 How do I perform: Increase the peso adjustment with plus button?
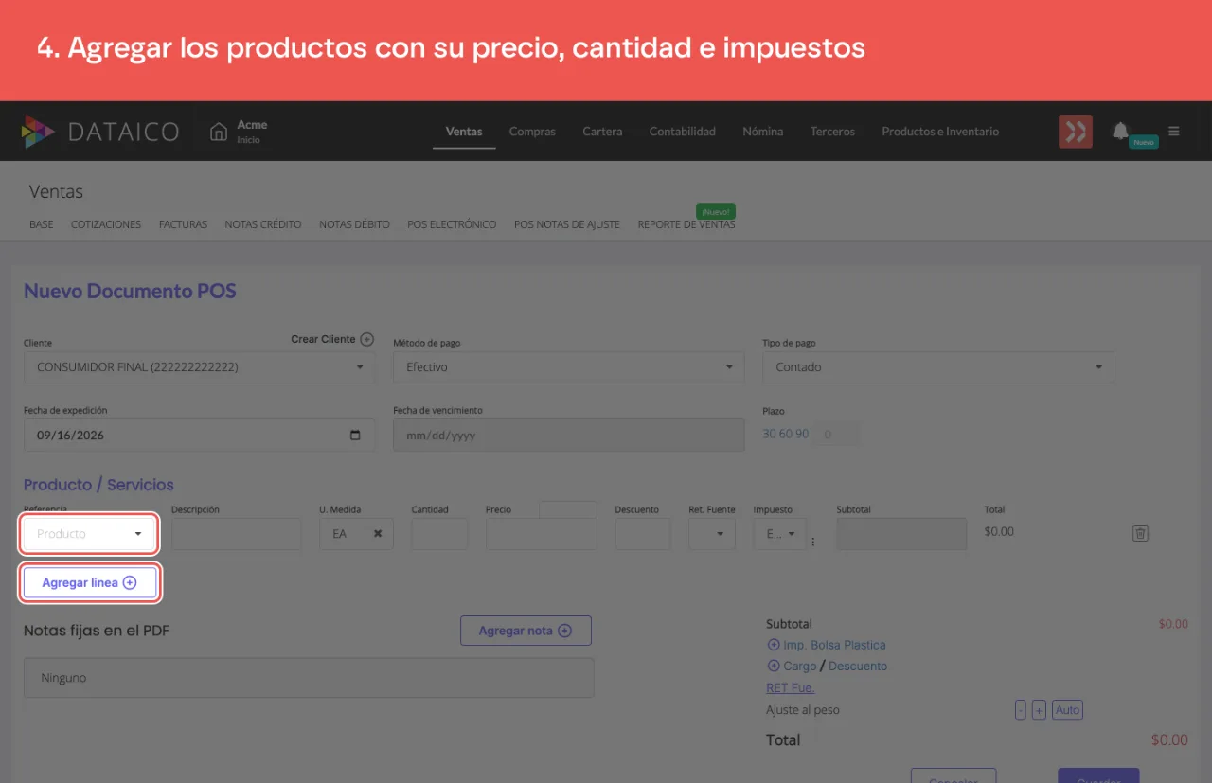click(1039, 710)
